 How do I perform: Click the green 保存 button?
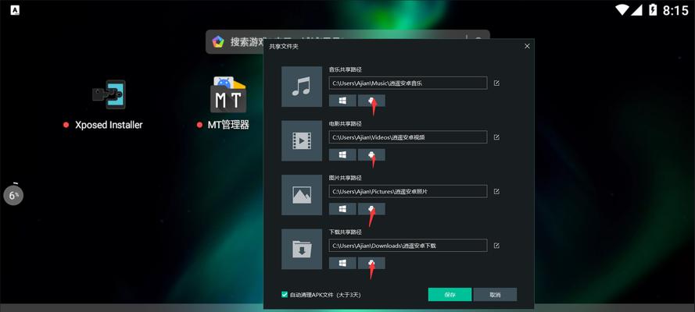(450, 295)
